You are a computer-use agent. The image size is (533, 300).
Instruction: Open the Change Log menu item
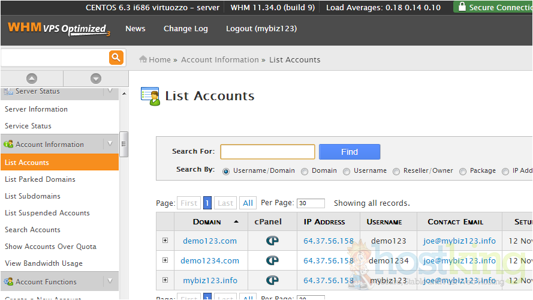pos(185,29)
